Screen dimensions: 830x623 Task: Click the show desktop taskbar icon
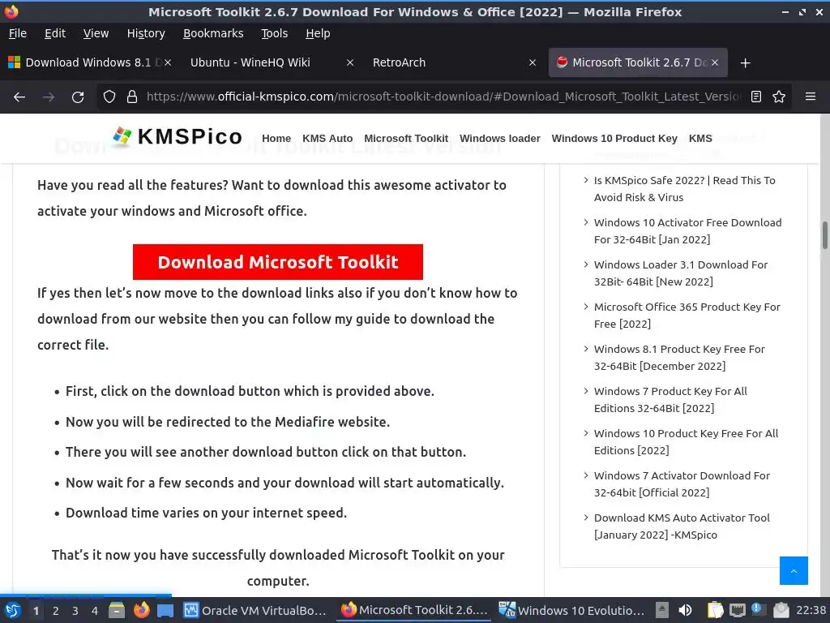click(x=165, y=610)
